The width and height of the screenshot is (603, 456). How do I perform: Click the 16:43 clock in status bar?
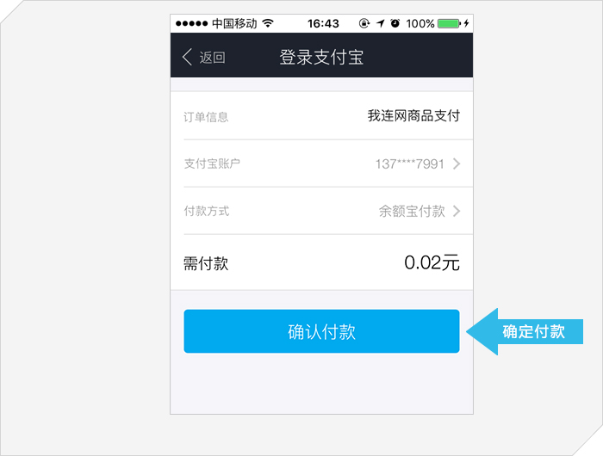coord(323,23)
